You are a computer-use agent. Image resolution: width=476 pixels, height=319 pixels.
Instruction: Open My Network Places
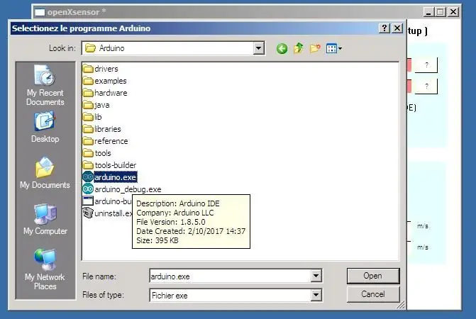[45, 269]
